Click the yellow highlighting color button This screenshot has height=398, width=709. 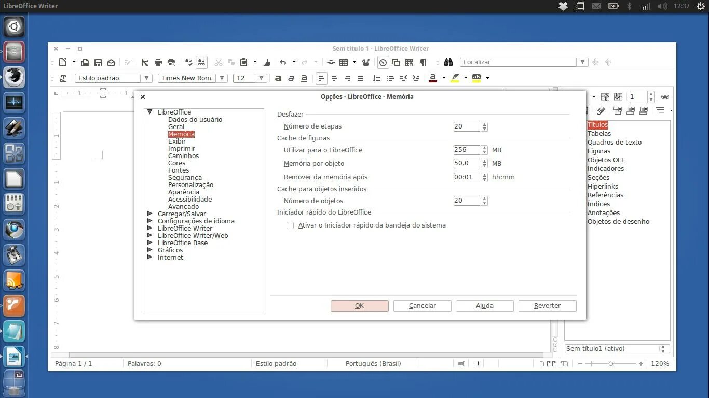[455, 78]
